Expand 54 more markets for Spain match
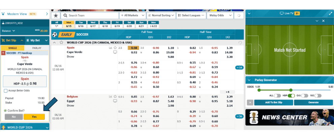The width and height of the screenshot is (334, 139). 239,67
